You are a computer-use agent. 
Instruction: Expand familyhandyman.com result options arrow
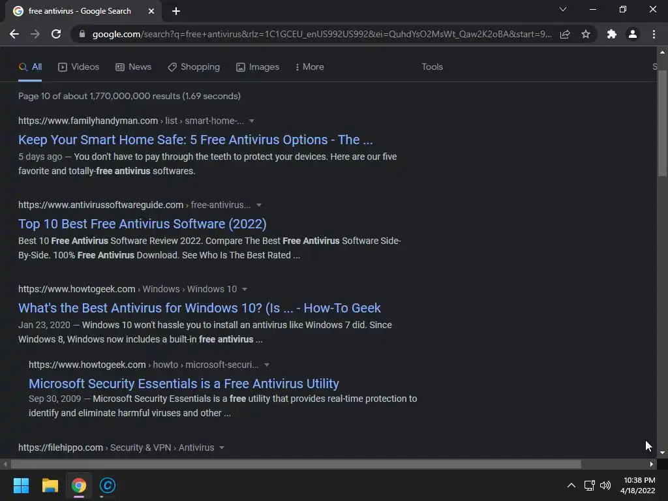[252, 121]
